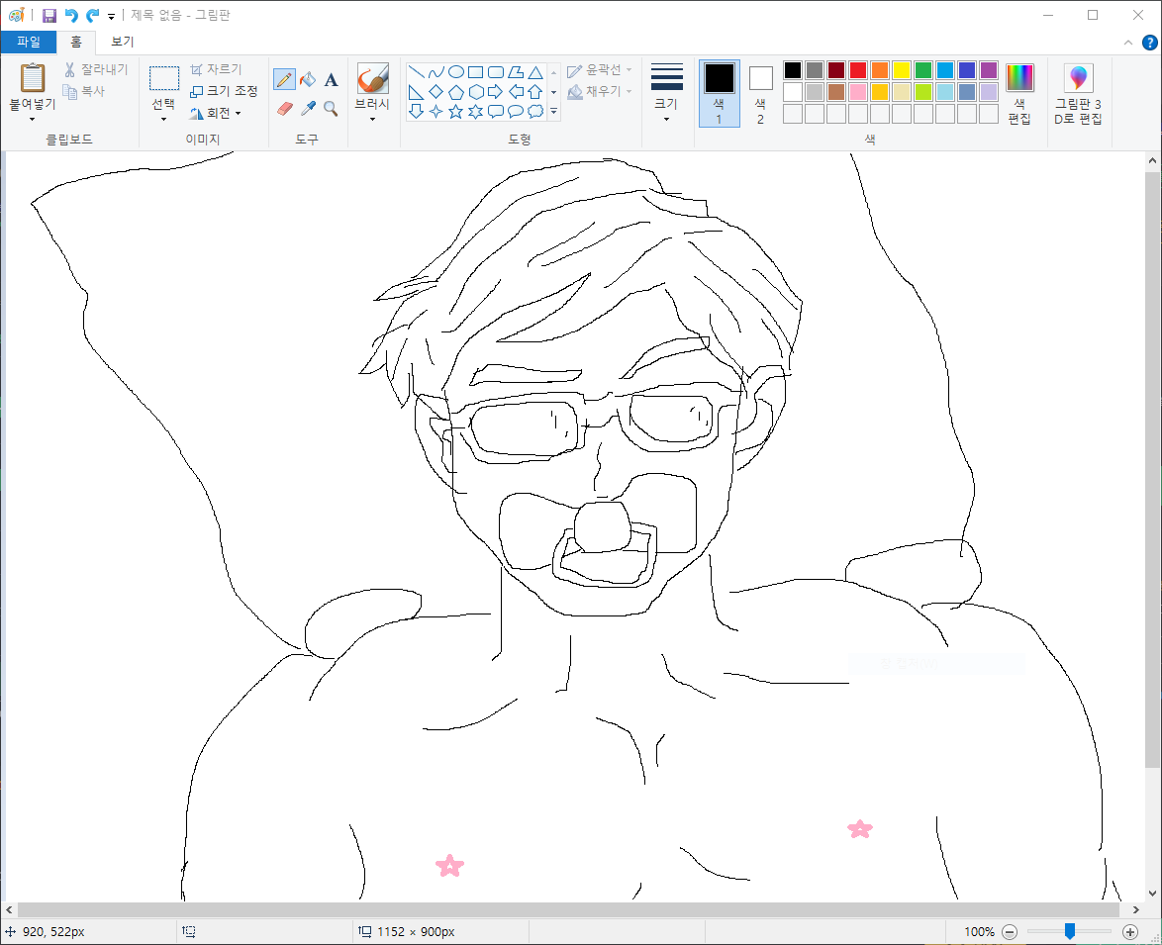Screen dimensions: 1162x945
Task: Select the Color picker eyedropper tool
Action: click(x=308, y=108)
